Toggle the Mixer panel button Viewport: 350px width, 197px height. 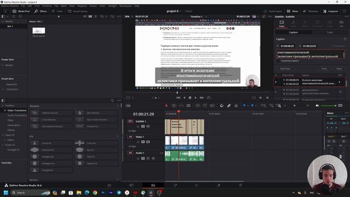[x=293, y=11]
